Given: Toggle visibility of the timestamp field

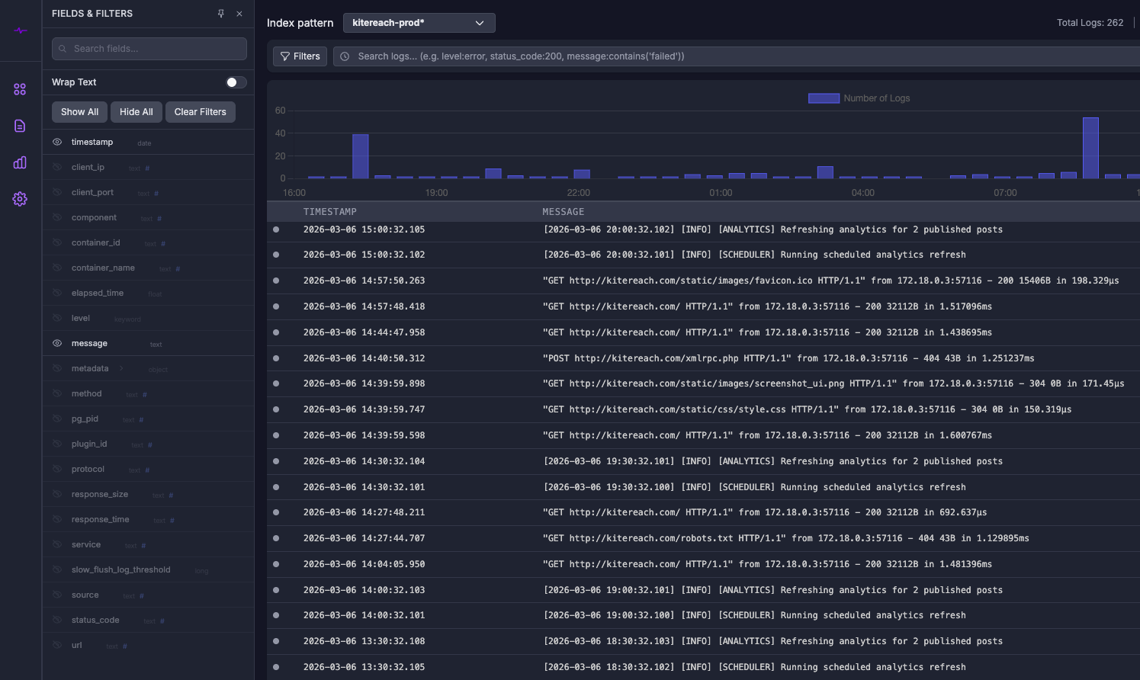Looking at the screenshot, I should point(57,142).
